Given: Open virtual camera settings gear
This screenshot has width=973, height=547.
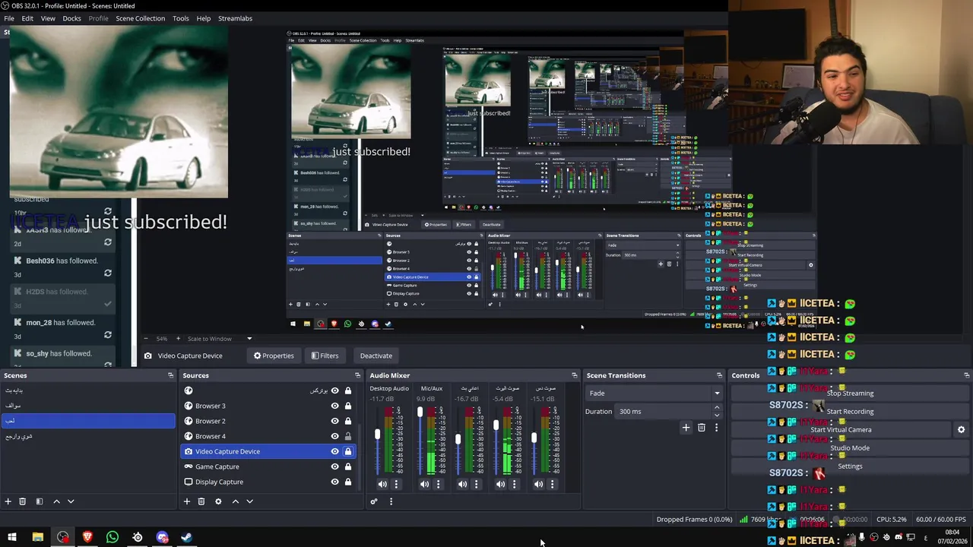Looking at the screenshot, I should [x=961, y=430].
